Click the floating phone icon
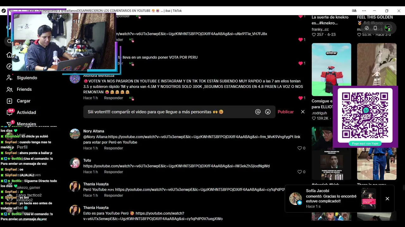The height and width of the screenshot is (227, 405). pos(375,28)
